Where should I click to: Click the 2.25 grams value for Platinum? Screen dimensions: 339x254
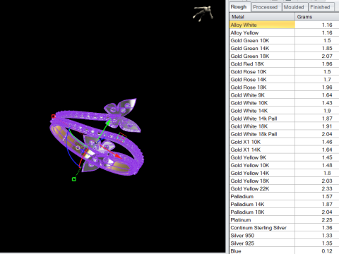click(x=327, y=220)
